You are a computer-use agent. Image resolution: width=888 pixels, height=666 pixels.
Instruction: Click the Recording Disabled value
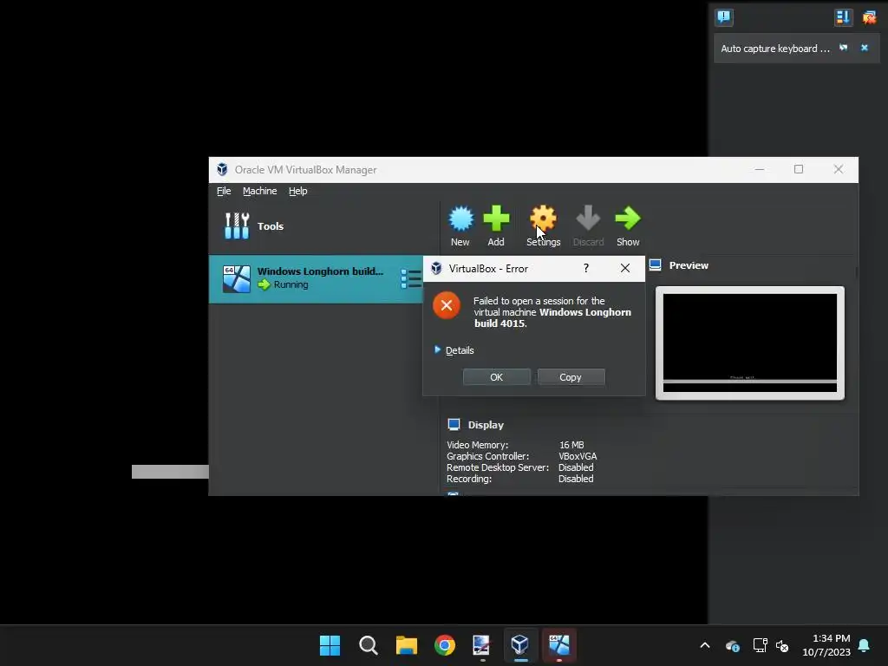tap(576, 479)
